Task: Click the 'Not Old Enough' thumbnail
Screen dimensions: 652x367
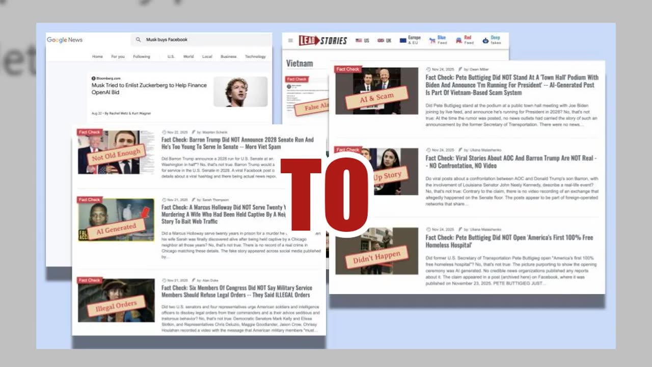Action: pos(116,152)
